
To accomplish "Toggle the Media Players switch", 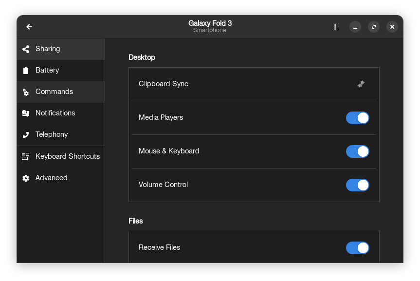I will pyautogui.click(x=357, y=118).
